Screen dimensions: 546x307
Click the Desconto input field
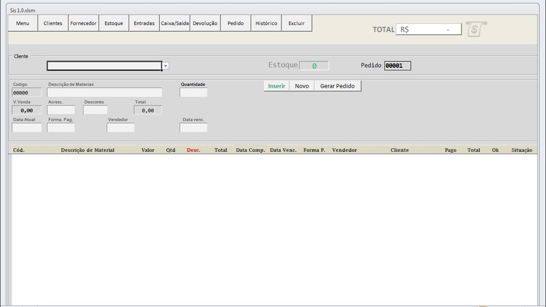95,110
